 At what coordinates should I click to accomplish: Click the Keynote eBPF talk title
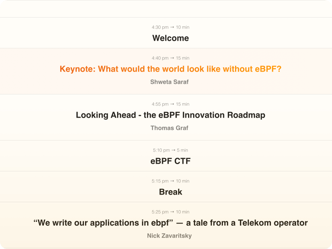(171, 69)
